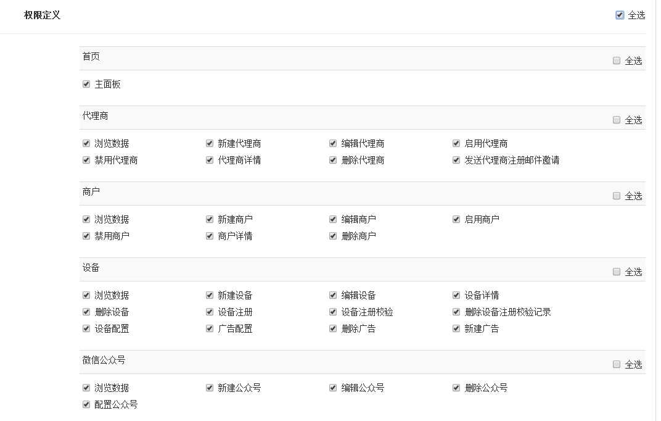This screenshot has width=661, height=421.
Task: Enable 全选 for the 设备 section
Action: coord(617,272)
